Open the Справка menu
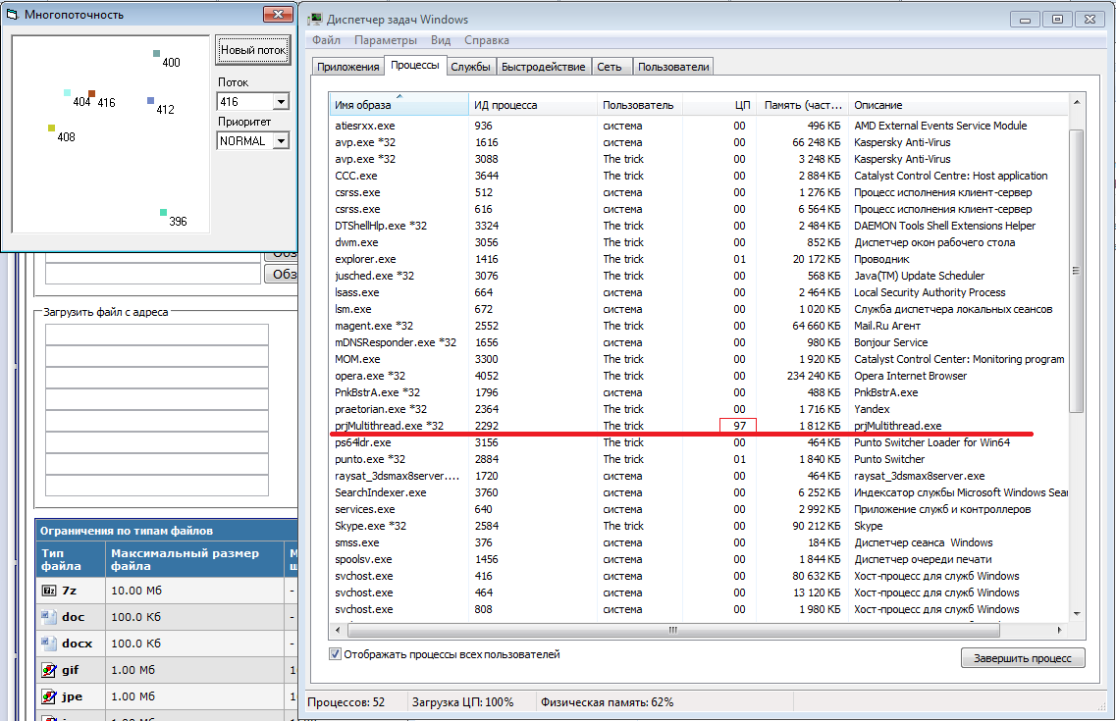The height and width of the screenshot is (721, 1116). pos(487,40)
